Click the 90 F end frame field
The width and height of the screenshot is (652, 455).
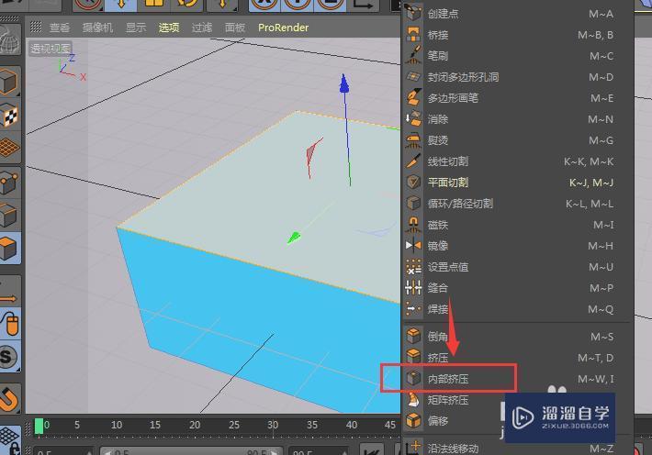pos(318,451)
